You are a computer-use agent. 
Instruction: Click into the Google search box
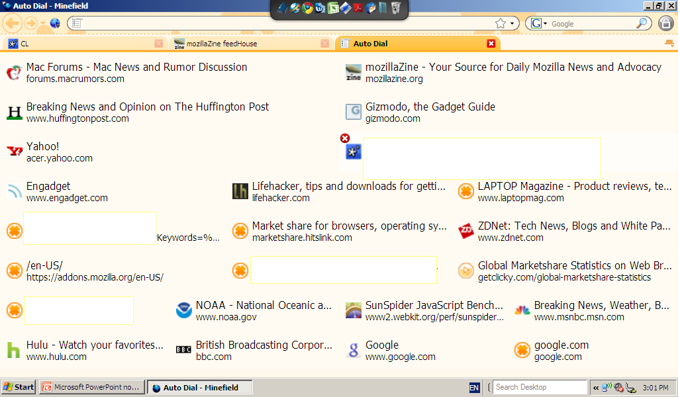(593, 24)
